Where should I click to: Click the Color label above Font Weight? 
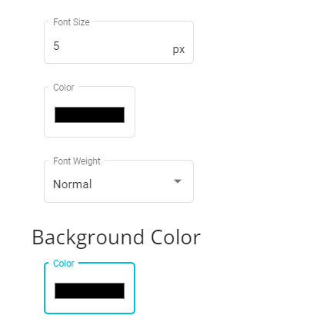[64, 88]
